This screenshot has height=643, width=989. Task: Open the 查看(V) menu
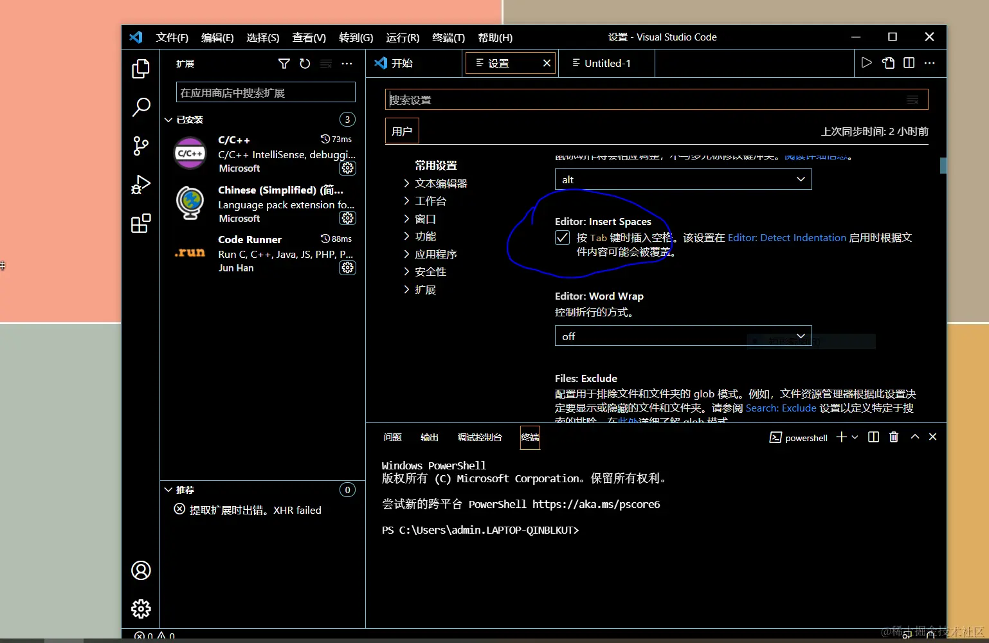(309, 37)
